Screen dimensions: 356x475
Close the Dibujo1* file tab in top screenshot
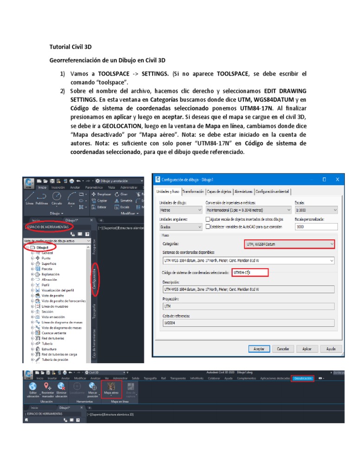(91, 220)
